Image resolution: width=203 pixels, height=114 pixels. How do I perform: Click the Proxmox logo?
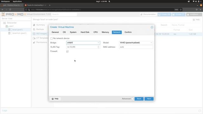point(14,14)
